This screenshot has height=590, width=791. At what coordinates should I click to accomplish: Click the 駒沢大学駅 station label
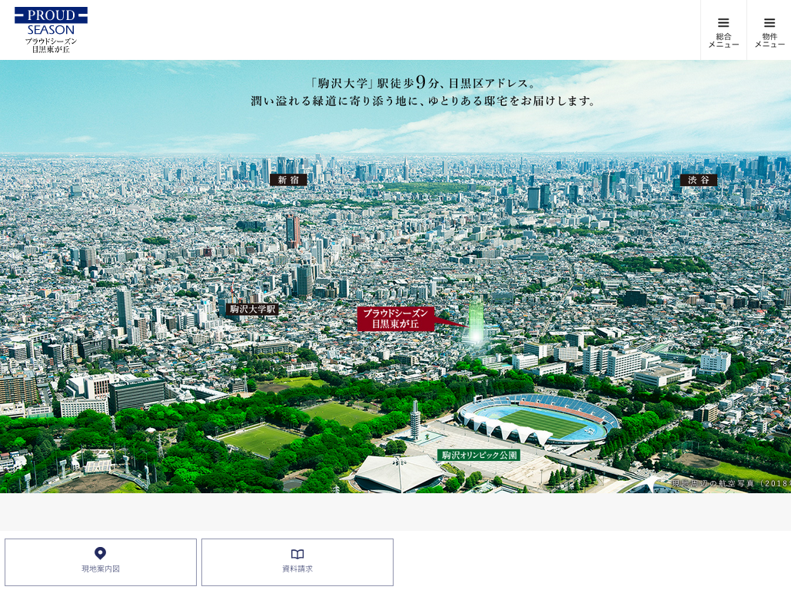[x=252, y=309]
